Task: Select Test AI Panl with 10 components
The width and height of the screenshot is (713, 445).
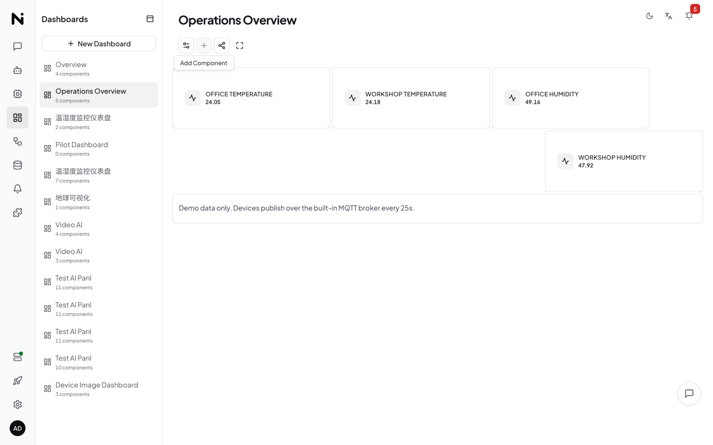Action: click(99, 362)
